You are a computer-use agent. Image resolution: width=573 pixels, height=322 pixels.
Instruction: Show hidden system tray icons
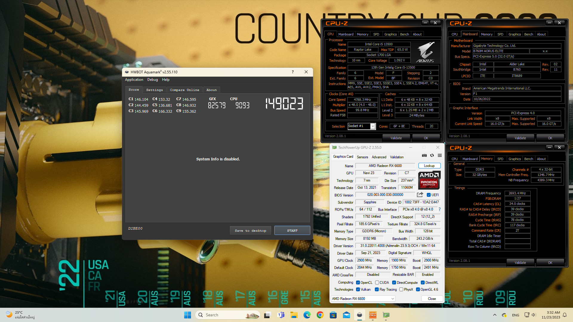(x=495, y=315)
